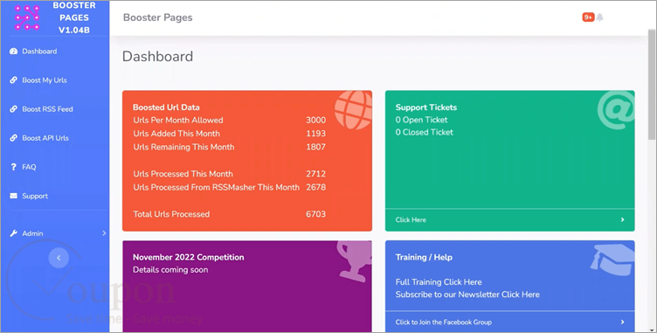Click Urls Processed From RSSMasher This Month row
Viewport: 657px width, 333px height.
[x=229, y=187]
